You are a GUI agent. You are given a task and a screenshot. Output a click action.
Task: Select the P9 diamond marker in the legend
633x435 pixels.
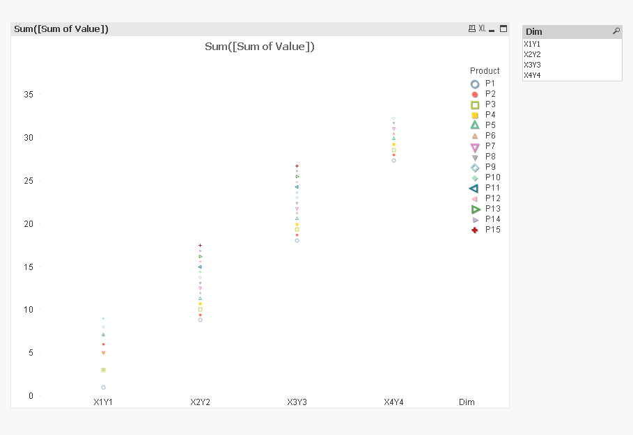[x=474, y=167]
